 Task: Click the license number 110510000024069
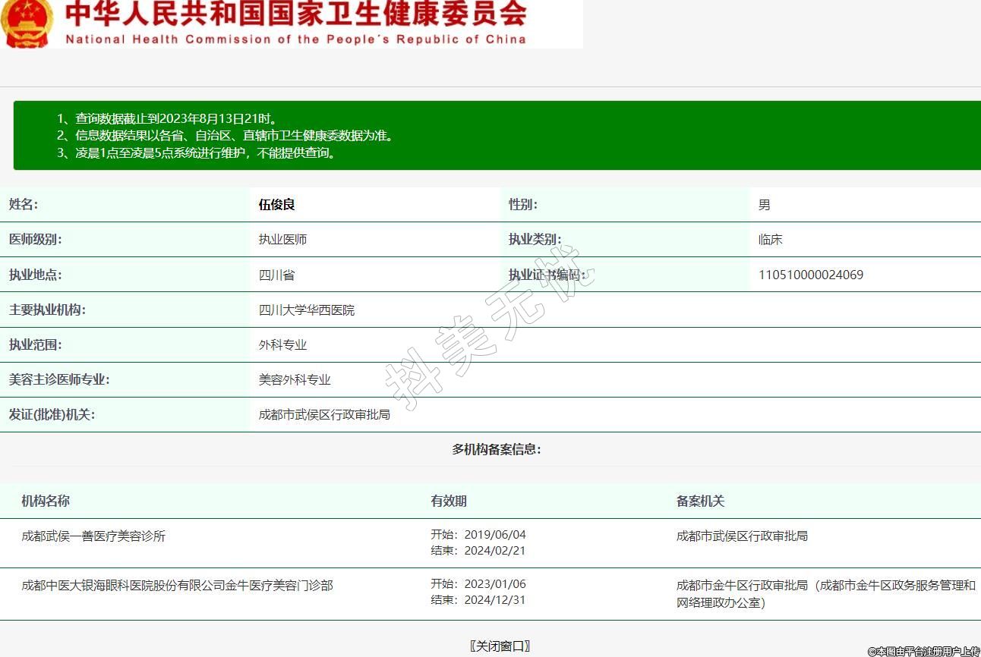(x=810, y=275)
